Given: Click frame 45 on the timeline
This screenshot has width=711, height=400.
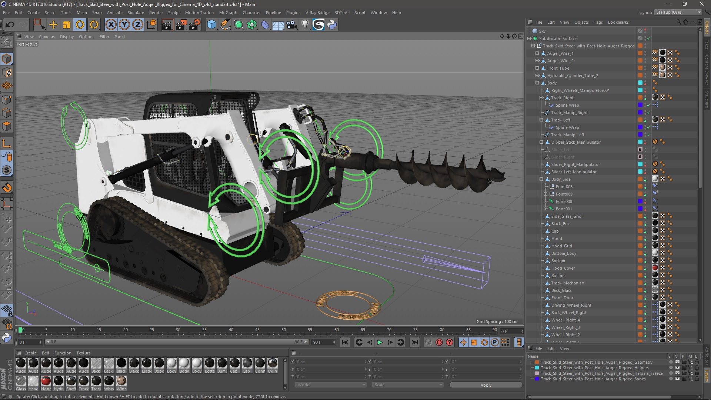Looking at the screenshot, I should 257,330.
